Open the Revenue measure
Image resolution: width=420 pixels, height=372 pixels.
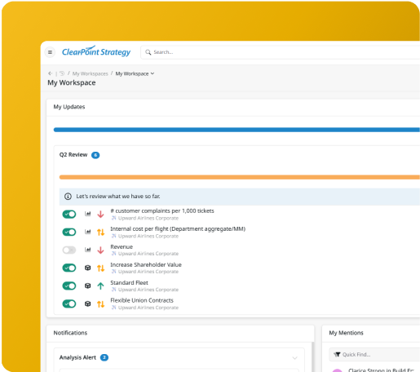pyautogui.click(x=122, y=247)
